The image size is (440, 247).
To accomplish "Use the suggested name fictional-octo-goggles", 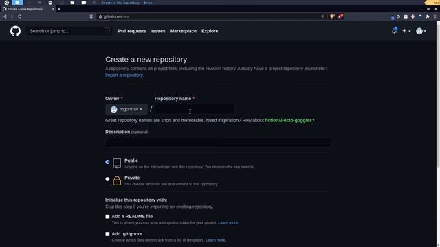I will point(289,121).
